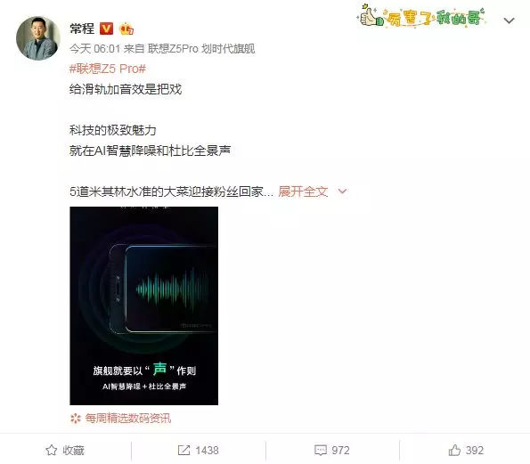The width and height of the screenshot is (530, 464).
Task: Click the repost share icon
Action: [183, 450]
